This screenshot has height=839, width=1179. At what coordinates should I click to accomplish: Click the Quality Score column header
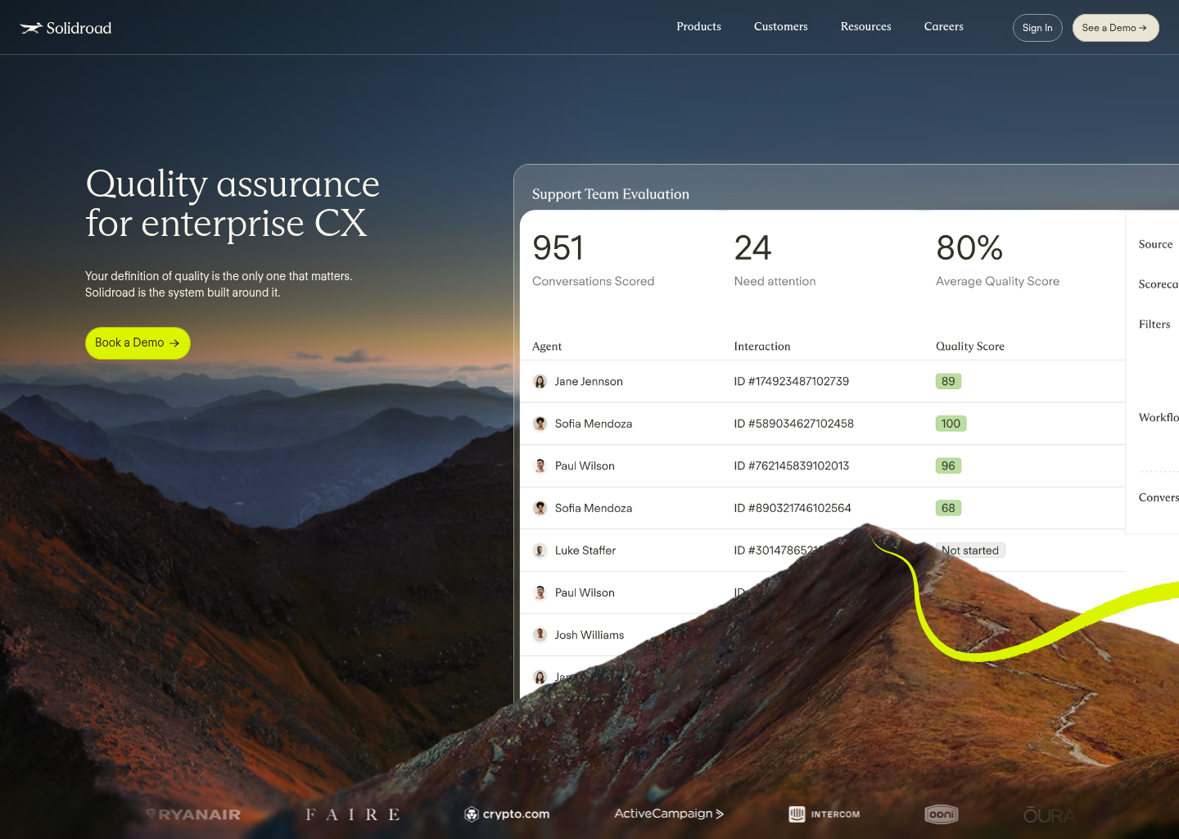[x=970, y=347]
